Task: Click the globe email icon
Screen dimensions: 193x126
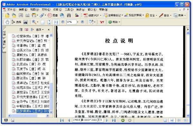Action: coord(62,15)
